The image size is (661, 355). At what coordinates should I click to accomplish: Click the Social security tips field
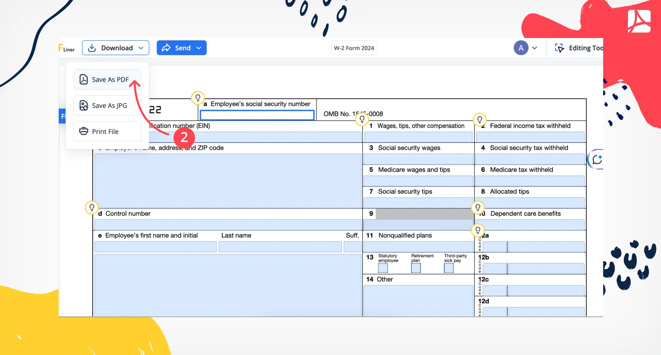[418, 203]
